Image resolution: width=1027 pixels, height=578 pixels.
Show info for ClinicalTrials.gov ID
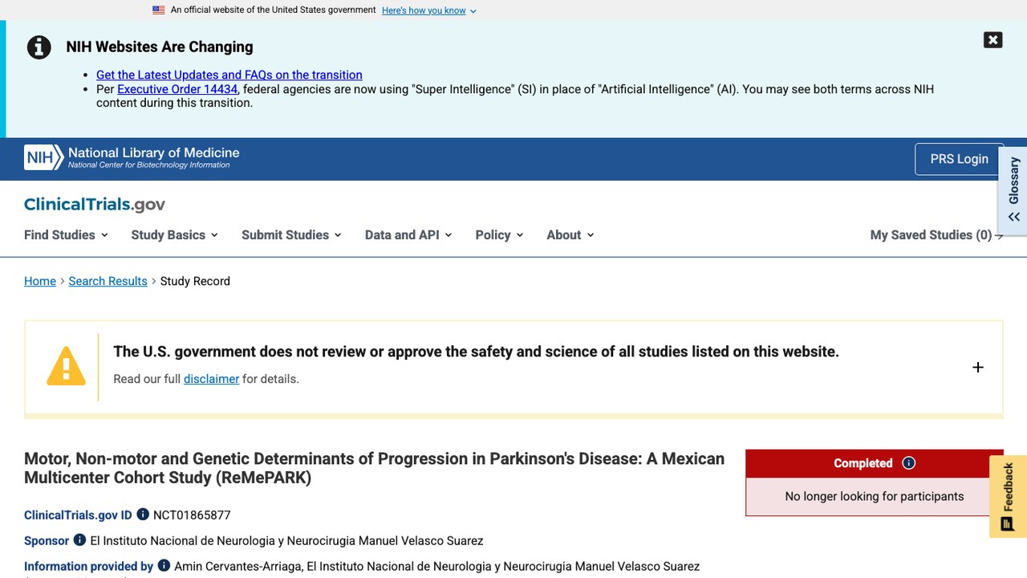143,515
